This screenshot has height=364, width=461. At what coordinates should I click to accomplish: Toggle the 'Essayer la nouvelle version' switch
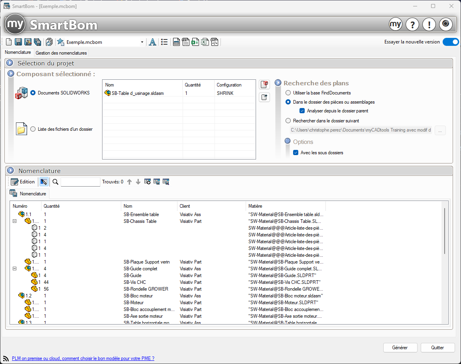(x=451, y=42)
